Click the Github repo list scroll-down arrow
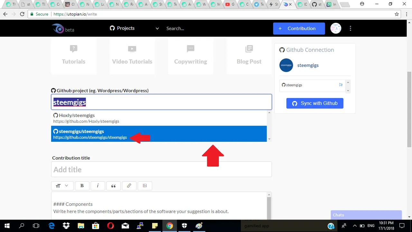Screen dimensions: 412x232 (348, 91)
